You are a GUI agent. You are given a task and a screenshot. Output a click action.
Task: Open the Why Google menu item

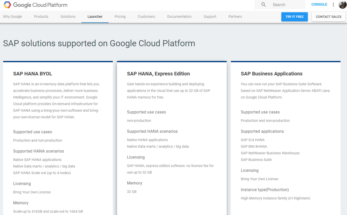pyautogui.click(x=13, y=17)
